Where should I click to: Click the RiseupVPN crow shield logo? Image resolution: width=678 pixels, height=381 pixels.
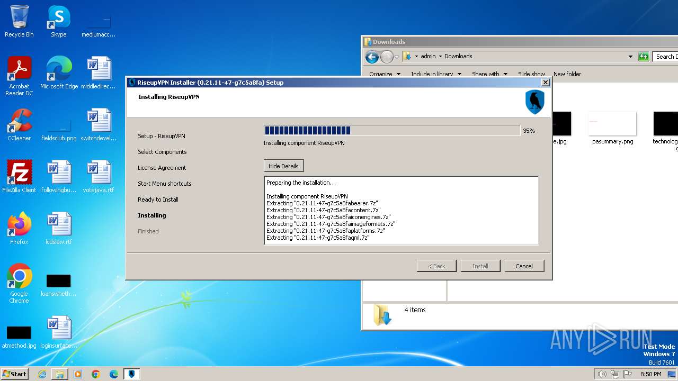pyautogui.click(x=534, y=102)
